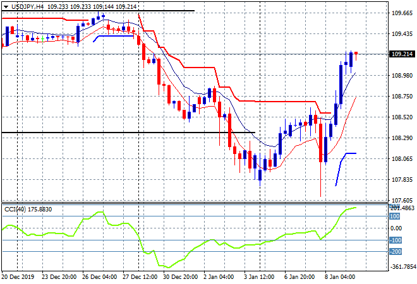Click the 109.435 price axis label

tap(402, 33)
